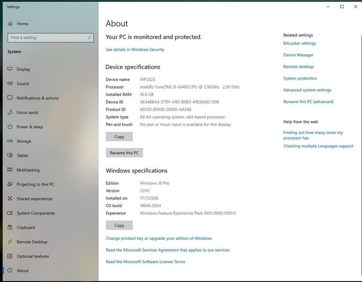This screenshot has height=282, width=362.
Task: Click Rename this PC button
Action: point(124,153)
